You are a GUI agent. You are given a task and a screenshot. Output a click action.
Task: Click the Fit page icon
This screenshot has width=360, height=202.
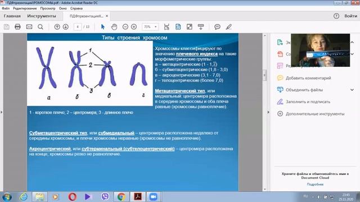click(178, 27)
